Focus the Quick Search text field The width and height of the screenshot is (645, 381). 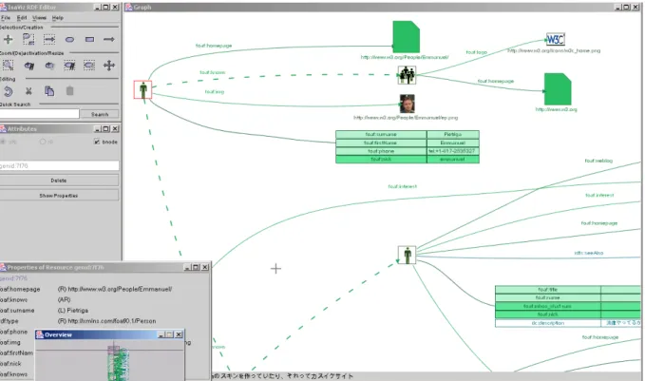click(40, 114)
